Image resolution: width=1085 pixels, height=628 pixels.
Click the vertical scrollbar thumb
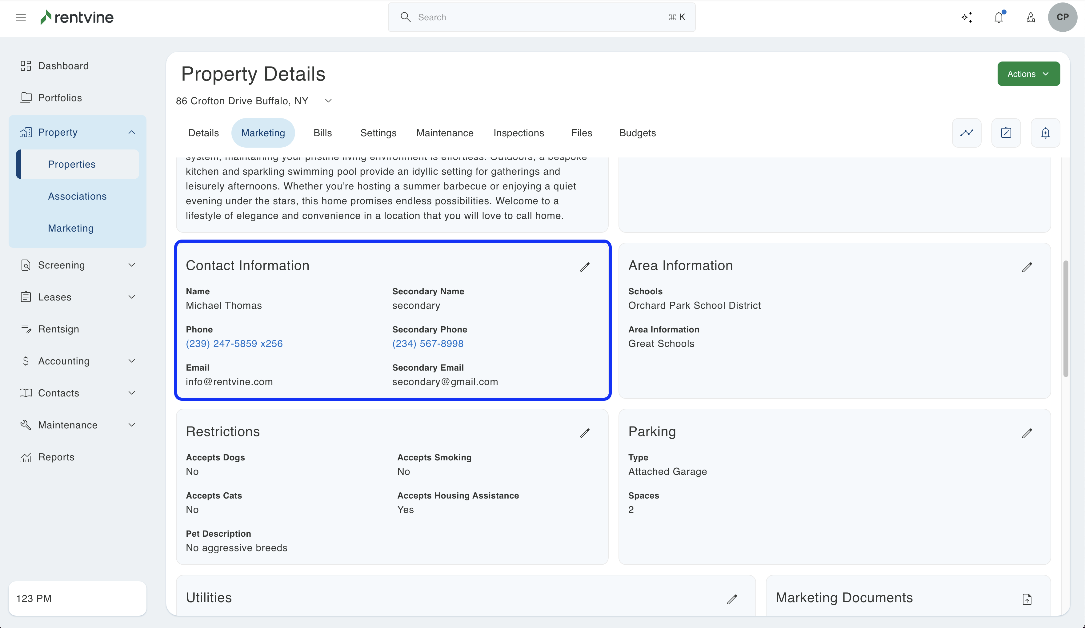(1066, 319)
